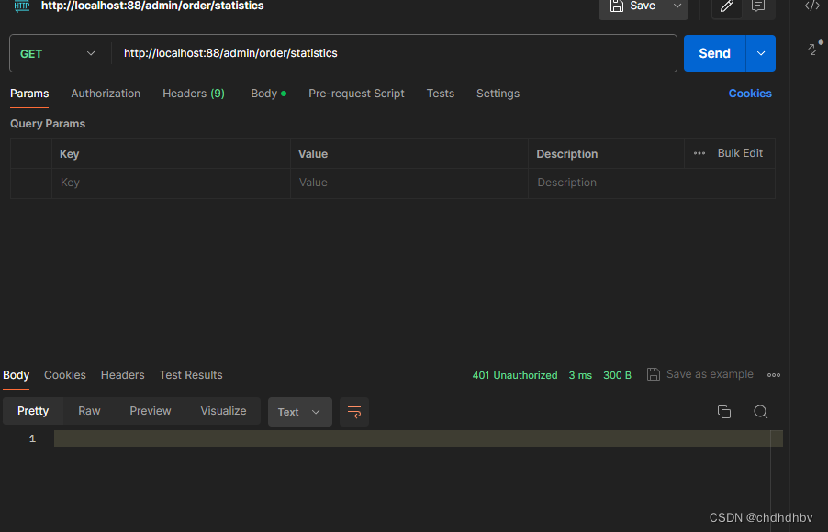Viewport: 828px width, 532px height.
Task: Switch to the Authorization tab
Action: click(106, 94)
